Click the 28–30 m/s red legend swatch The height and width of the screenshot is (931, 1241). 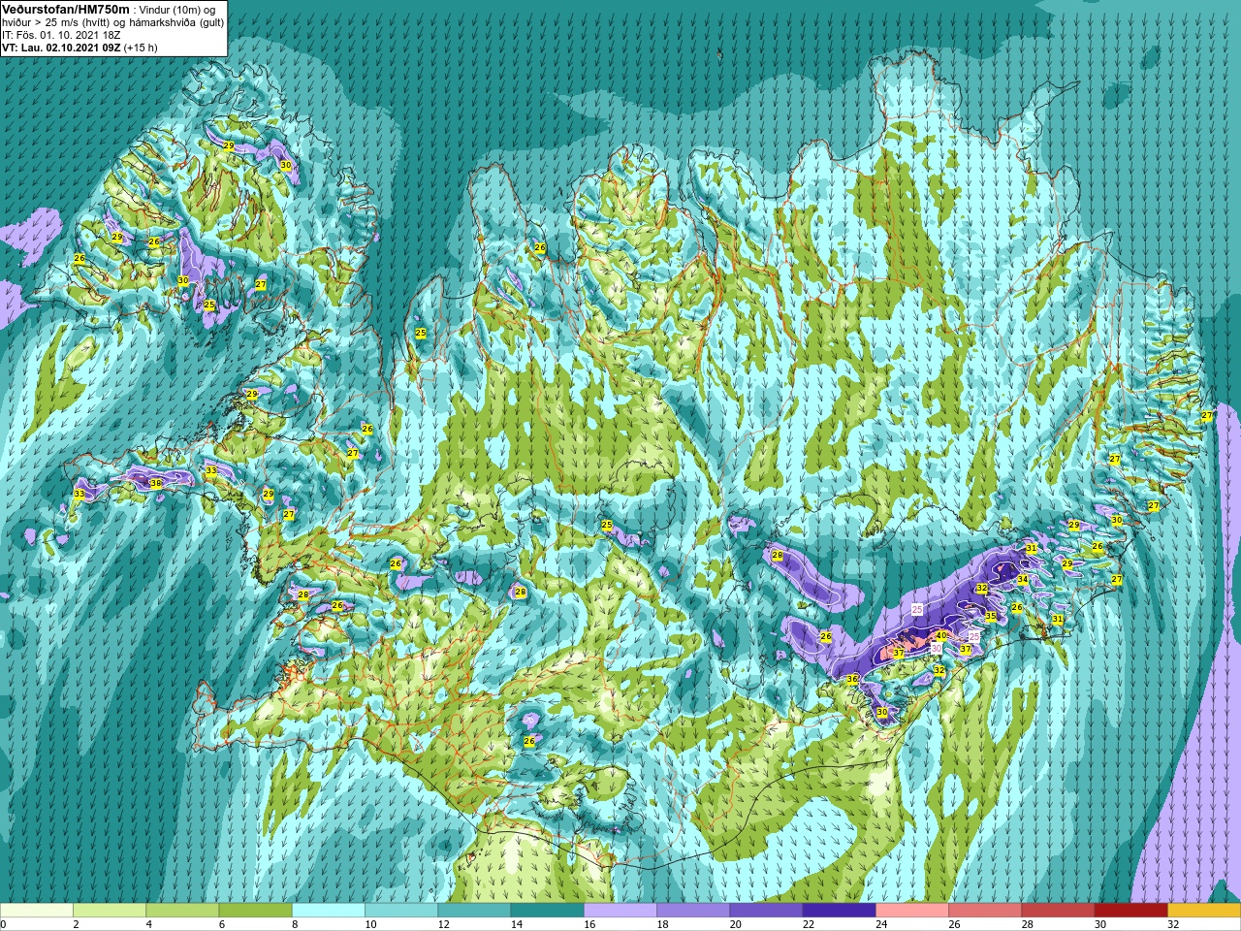point(1058,911)
